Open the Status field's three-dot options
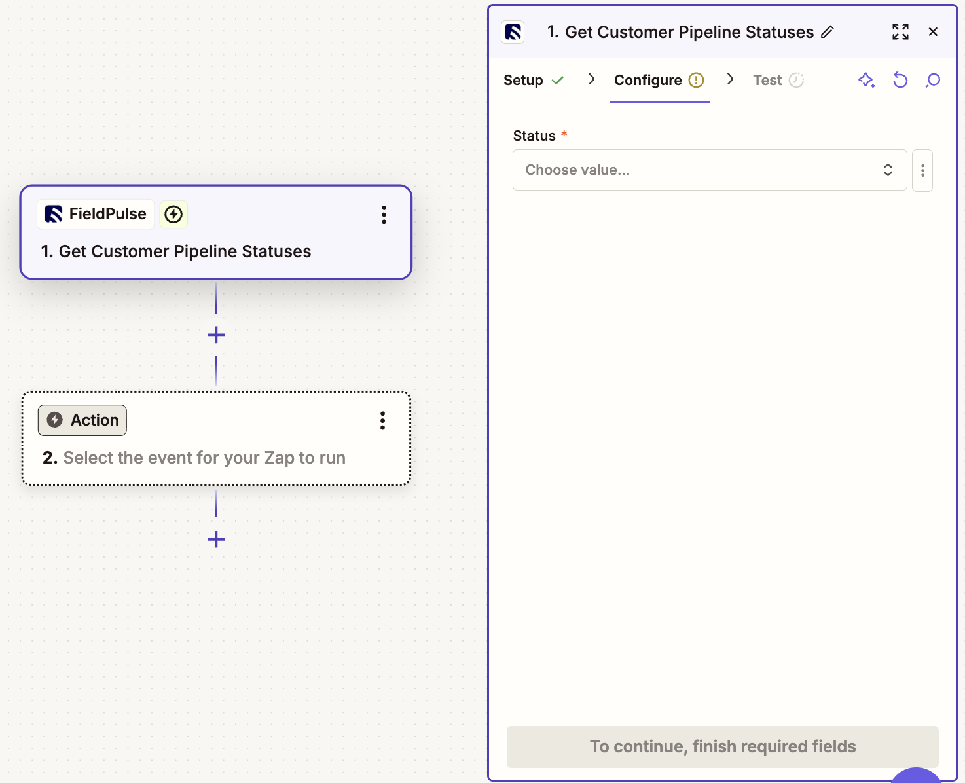 922,170
